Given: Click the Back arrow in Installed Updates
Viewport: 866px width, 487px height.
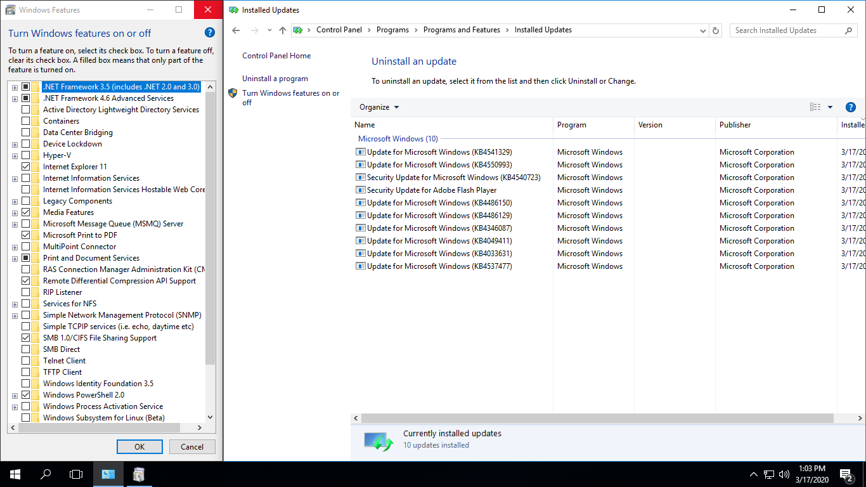Looking at the screenshot, I should pyautogui.click(x=236, y=30).
